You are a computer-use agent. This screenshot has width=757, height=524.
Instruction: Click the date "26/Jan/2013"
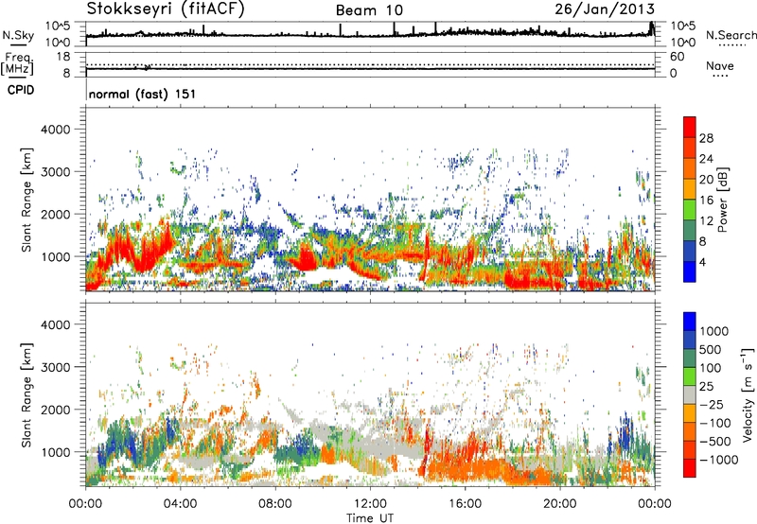[605, 9]
